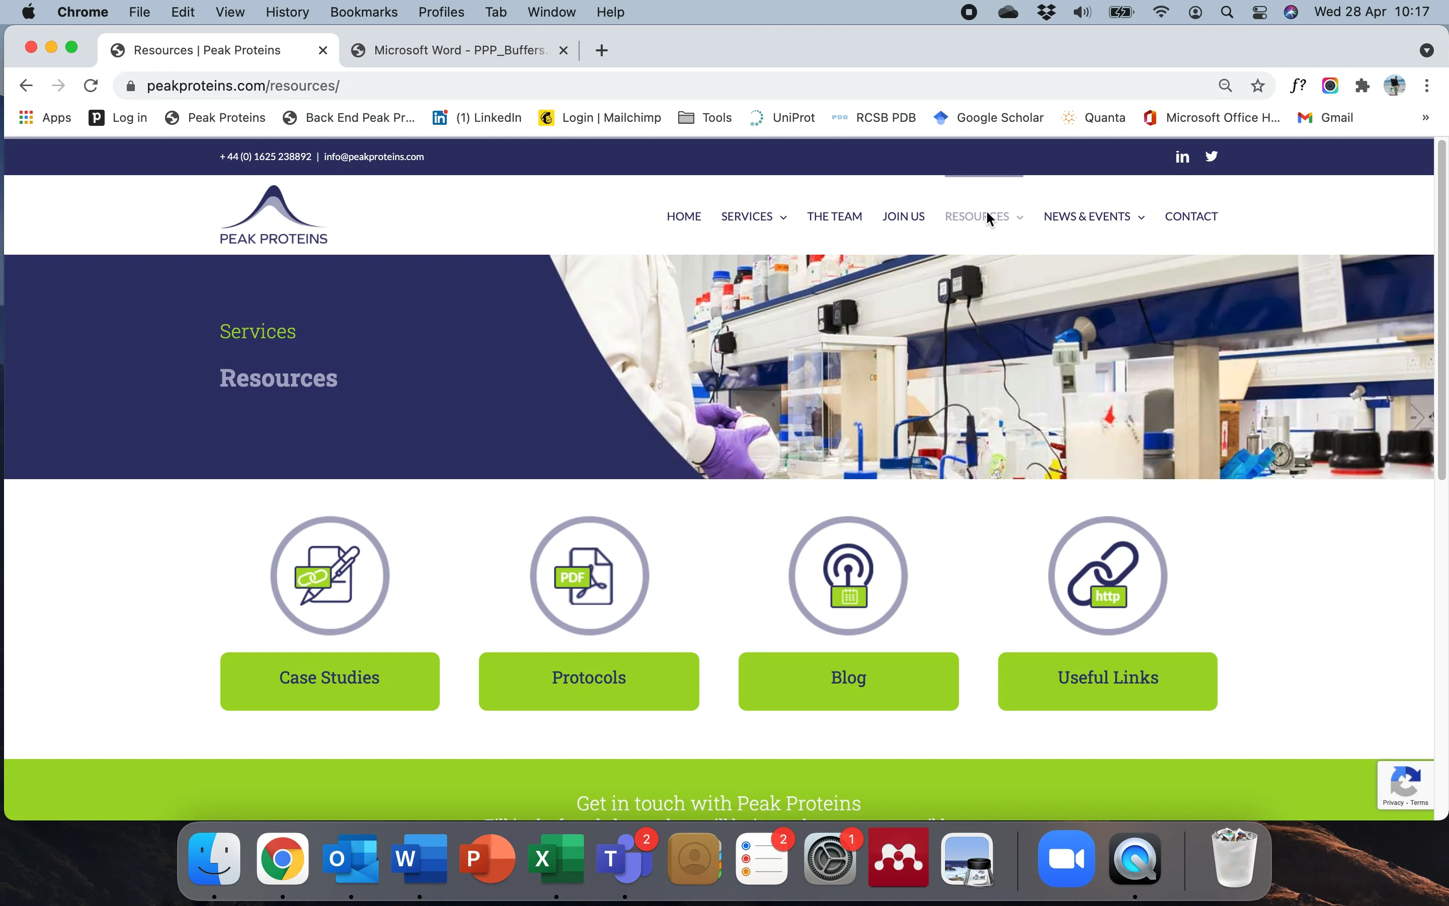Image resolution: width=1449 pixels, height=906 pixels.
Task: Open Zoom from the Dock
Action: pyautogui.click(x=1067, y=859)
